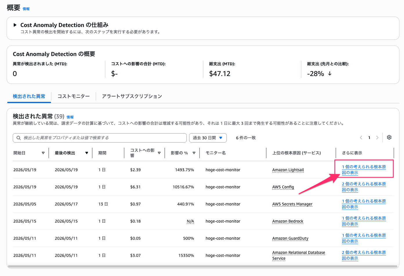View root cause link for Amazon Bedrock row
This screenshot has width=404, height=276.
click(364, 221)
